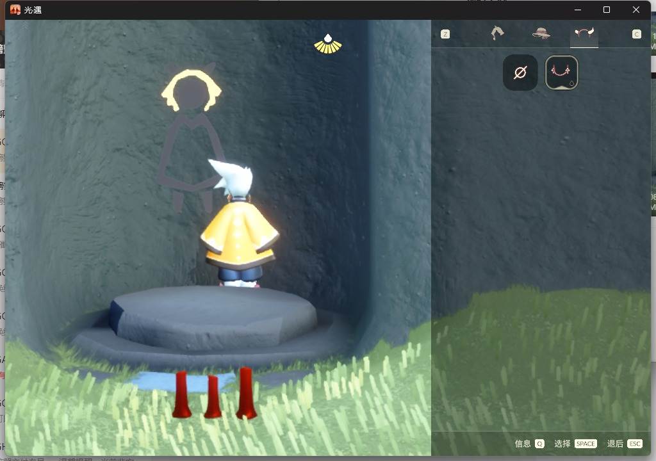
Task: Click the SPACE key hint
Action: (586, 444)
